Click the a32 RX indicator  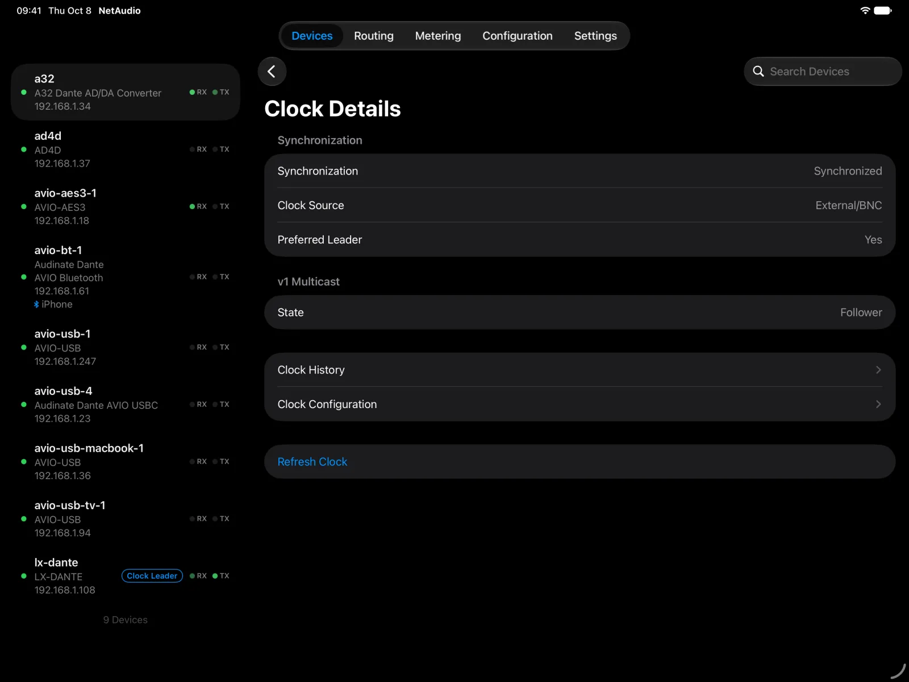point(198,92)
